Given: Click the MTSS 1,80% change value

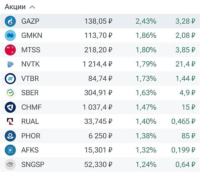Looking at the screenshot, I should 146,50.
